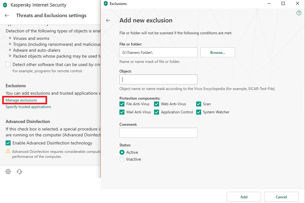305x203 pixels.
Task: Click the Advanced Disinfection warning triangle icon
Action: pos(8,151)
